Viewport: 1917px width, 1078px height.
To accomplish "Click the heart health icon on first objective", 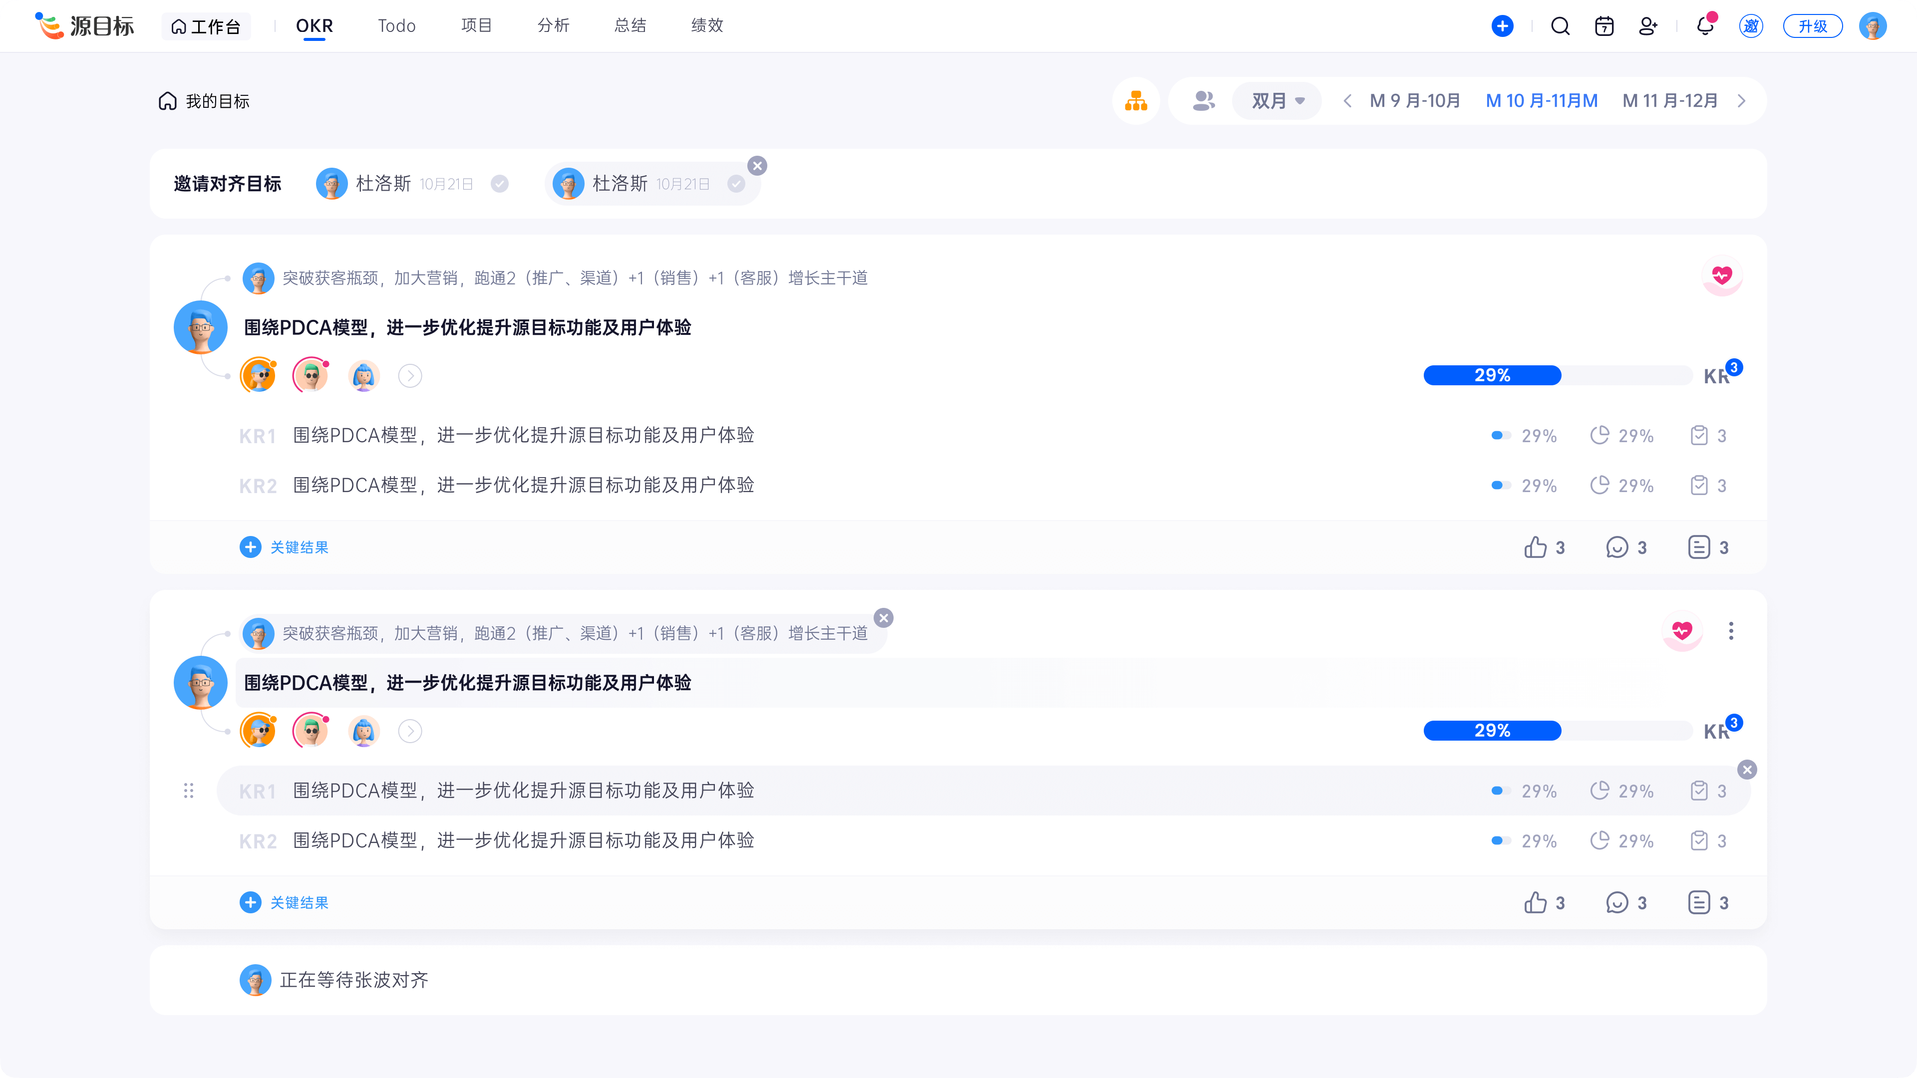I will coord(1721,276).
